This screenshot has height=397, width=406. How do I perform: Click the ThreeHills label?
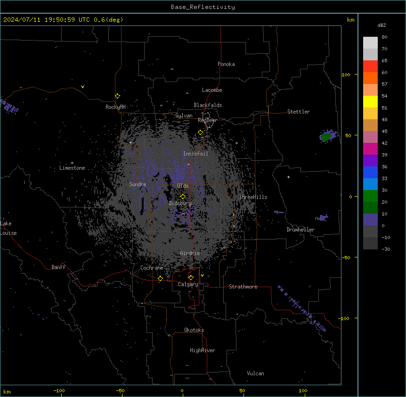point(253,197)
